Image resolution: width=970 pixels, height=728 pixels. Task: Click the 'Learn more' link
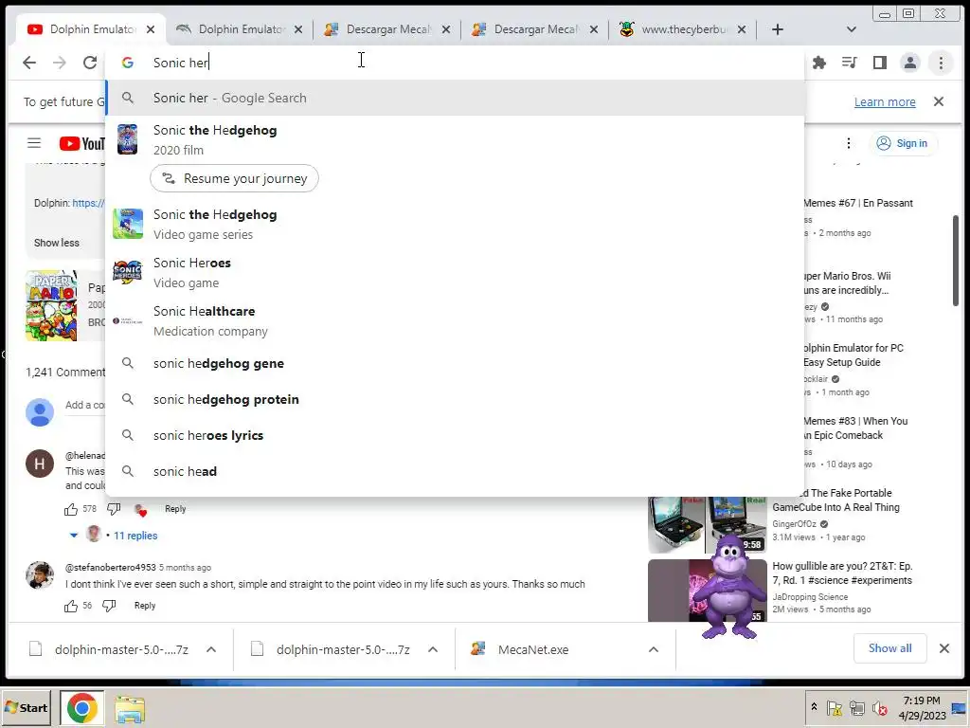point(885,101)
